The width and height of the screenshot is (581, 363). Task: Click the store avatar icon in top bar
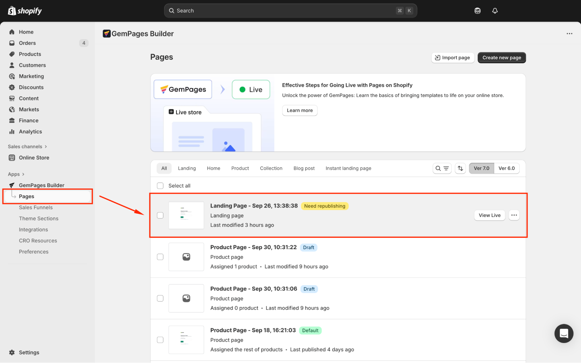click(x=477, y=11)
